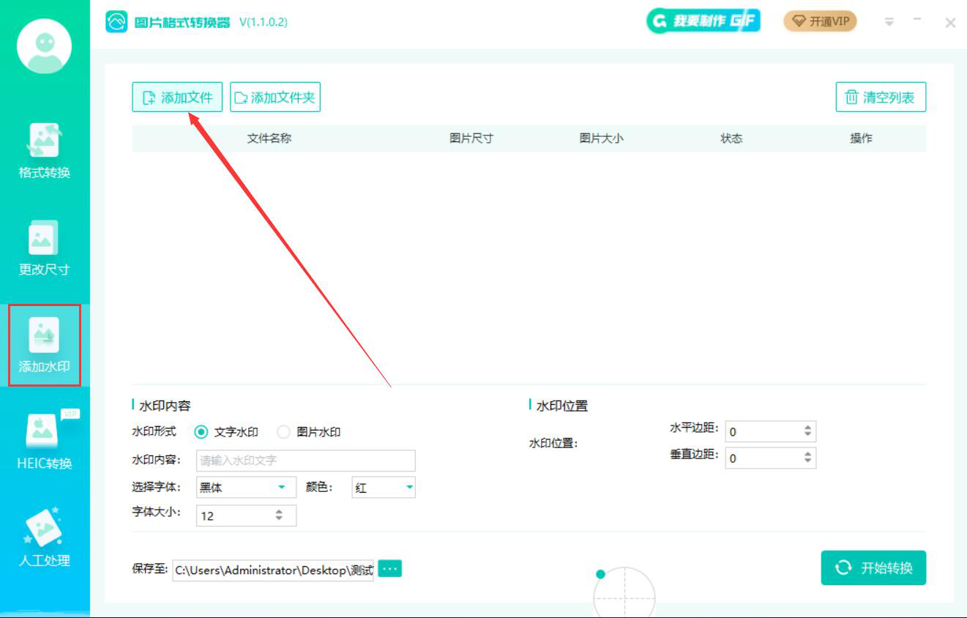The height and width of the screenshot is (618, 967).
Task: Close the converter window
Action: tap(950, 23)
